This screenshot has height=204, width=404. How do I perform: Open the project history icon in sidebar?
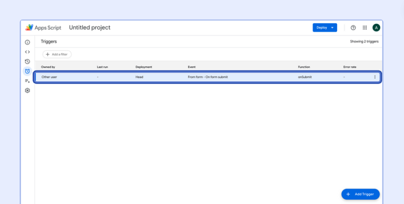coord(28,62)
